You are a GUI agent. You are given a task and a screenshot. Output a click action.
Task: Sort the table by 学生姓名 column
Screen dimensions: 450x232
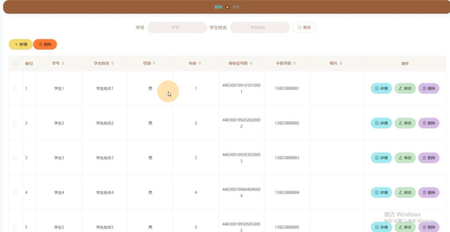[x=112, y=64]
